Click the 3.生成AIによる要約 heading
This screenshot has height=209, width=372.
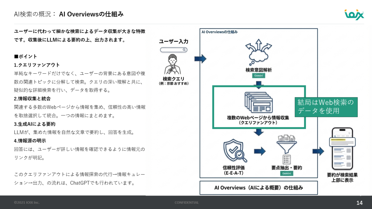[x=35, y=124]
